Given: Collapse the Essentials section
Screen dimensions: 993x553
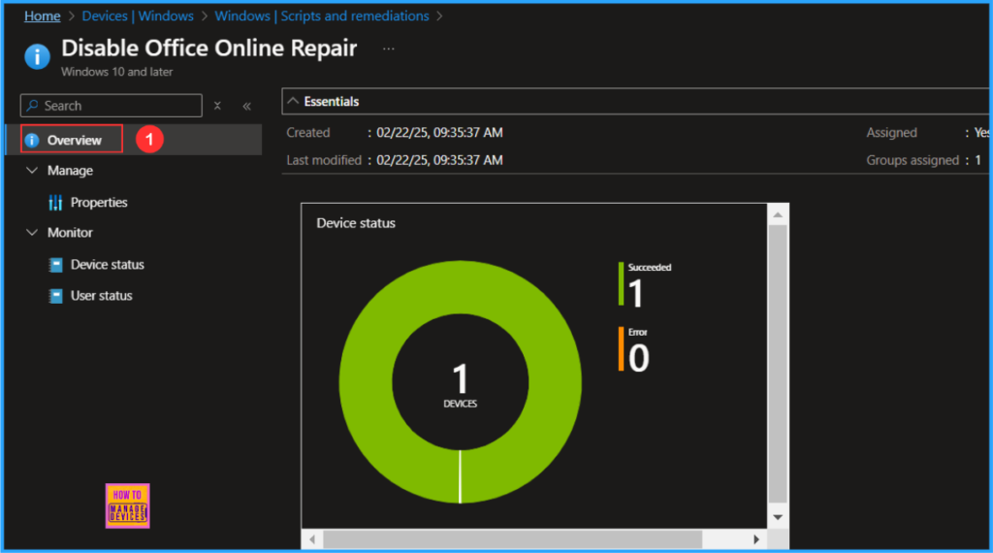Looking at the screenshot, I should (x=293, y=101).
